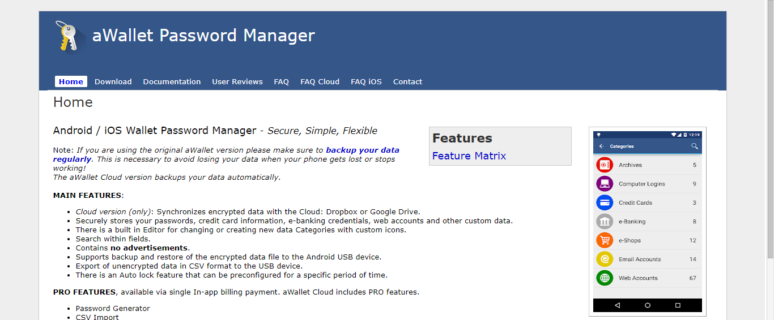Follow the Feature Matrix link
Viewport: 774px width, 320px height.
pyautogui.click(x=469, y=156)
